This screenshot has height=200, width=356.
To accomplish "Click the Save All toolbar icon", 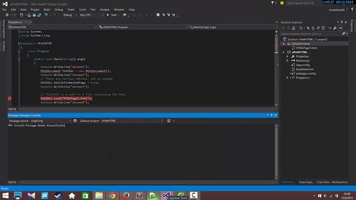I will click(39, 15).
